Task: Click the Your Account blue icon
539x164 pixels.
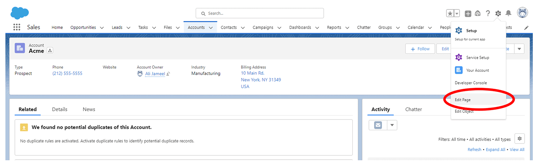Action: click(x=459, y=70)
